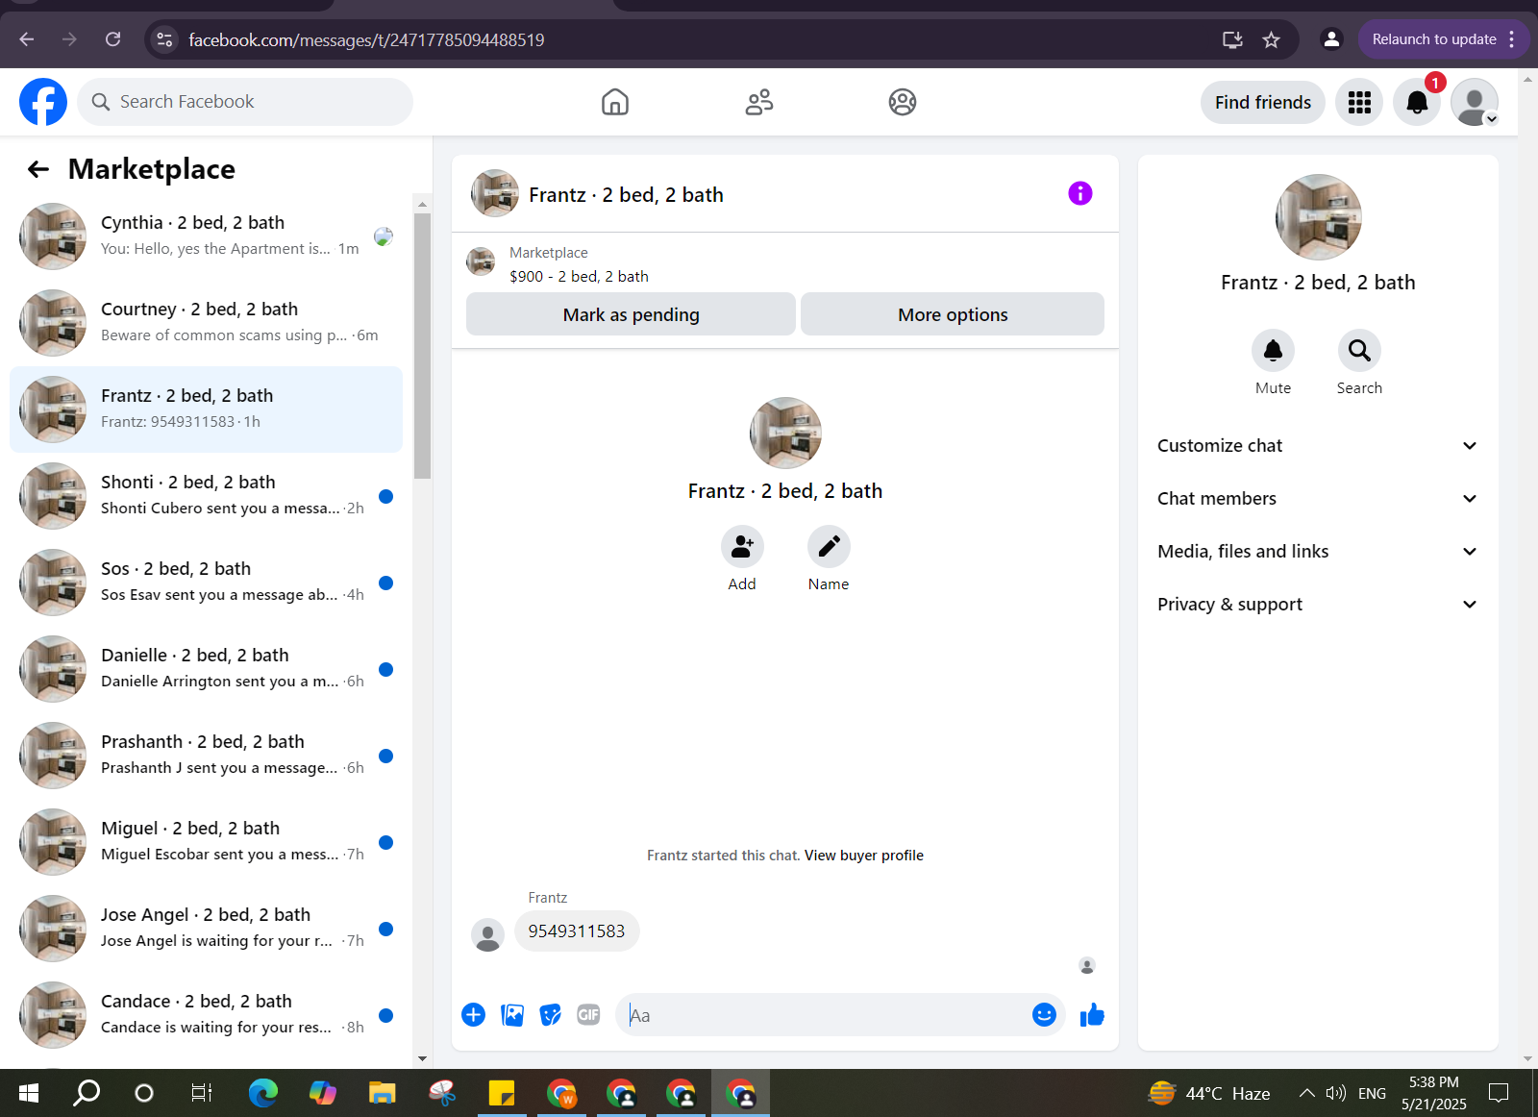The image size is (1538, 1117).
Task: Click the browser address bar URL
Action: point(366,39)
